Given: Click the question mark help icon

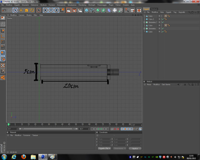Looking at the screenshot, I should 127,10.
